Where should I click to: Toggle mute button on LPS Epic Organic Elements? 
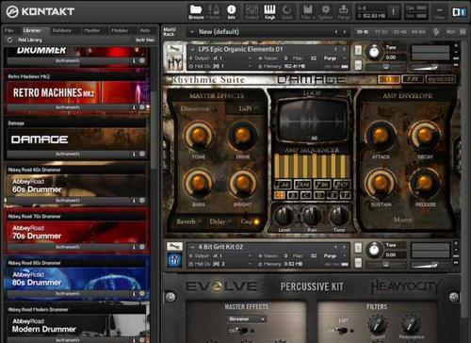coord(358,65)
